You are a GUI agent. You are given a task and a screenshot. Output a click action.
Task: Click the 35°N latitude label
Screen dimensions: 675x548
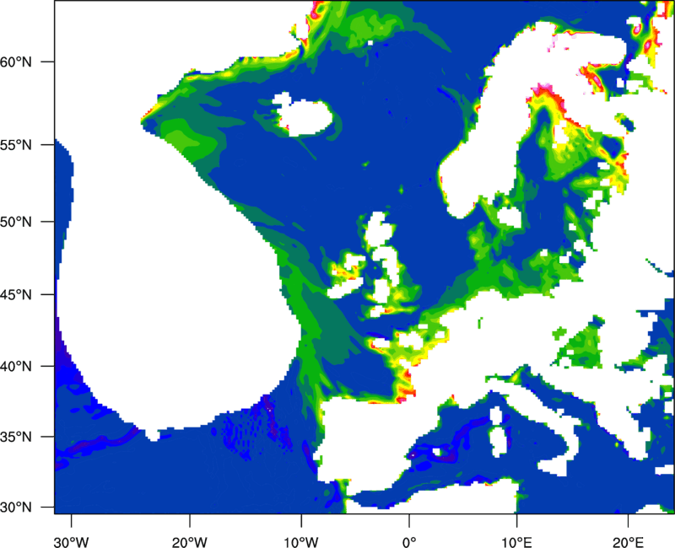click(16, 437)
